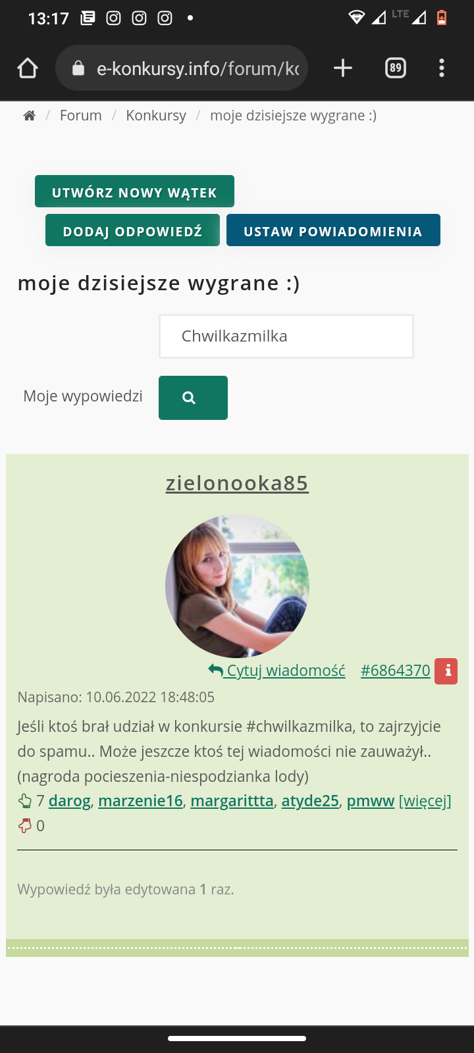Tap the zielonooka85 avatar photo
Viewport: 474px width, 1053px height.
pos(237,586)
